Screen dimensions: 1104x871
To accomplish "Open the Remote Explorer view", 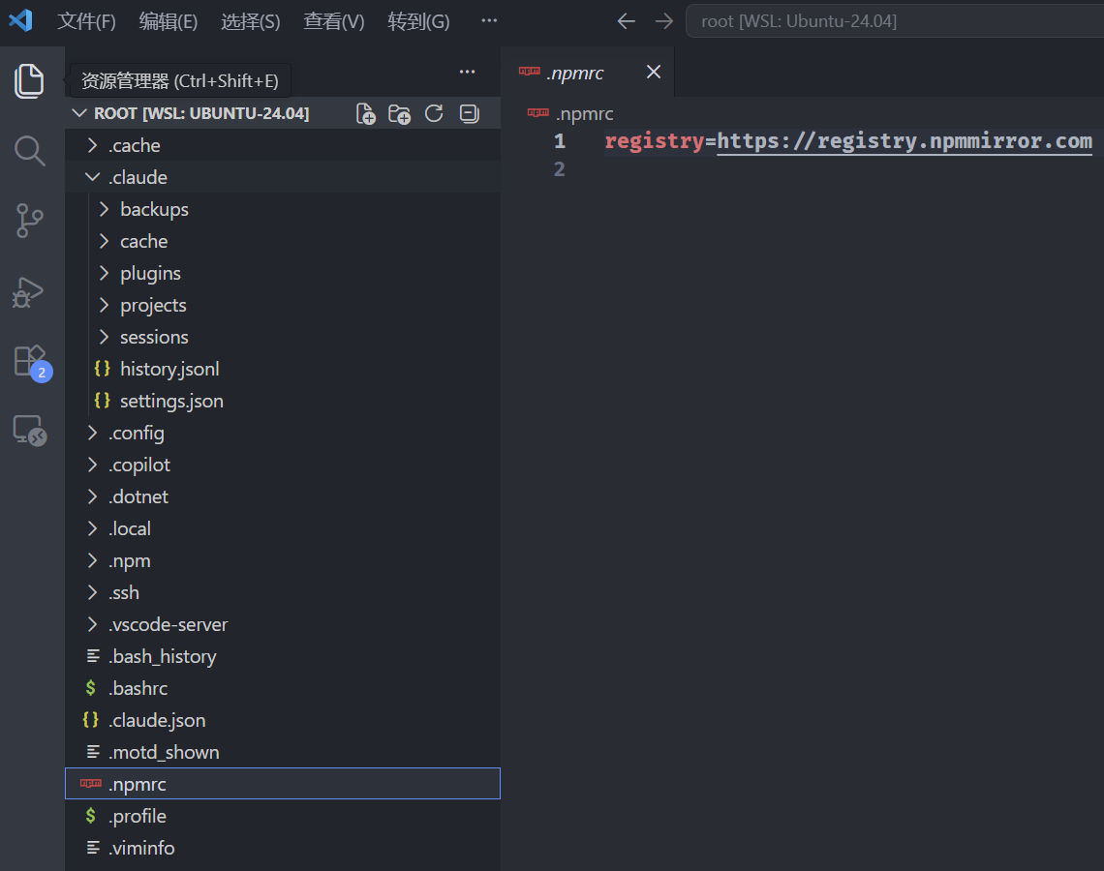I will (x=30, y=430).
